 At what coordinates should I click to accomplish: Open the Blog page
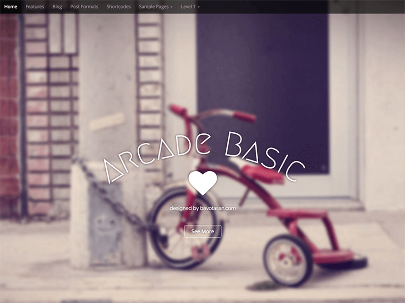coord(57,7)
